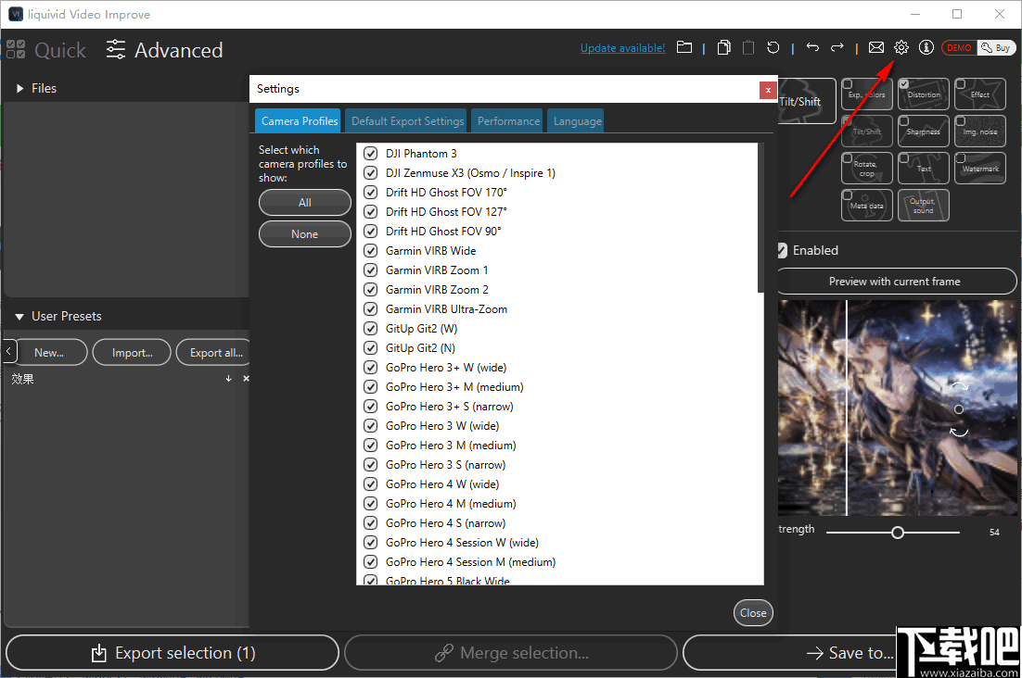The width and height of the screenshot is (1022, 678).
Task: Delete the 效果 preset with x icon
Action: coord(246,378)
